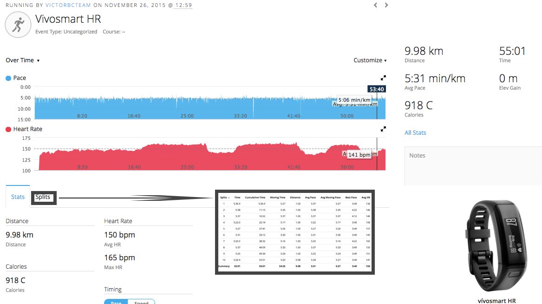Click the running activity type icon
The image size is (542, 304).
pyautogui.click(x=18, y=25)
